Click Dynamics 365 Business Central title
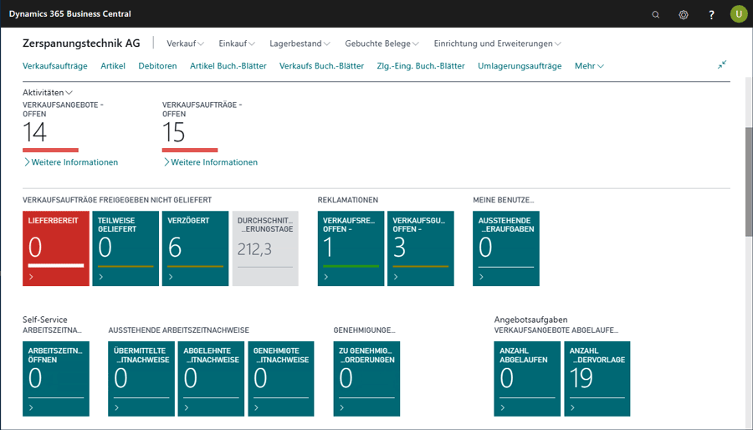Screen dimensions: 753x430 (x=70, y=14)
